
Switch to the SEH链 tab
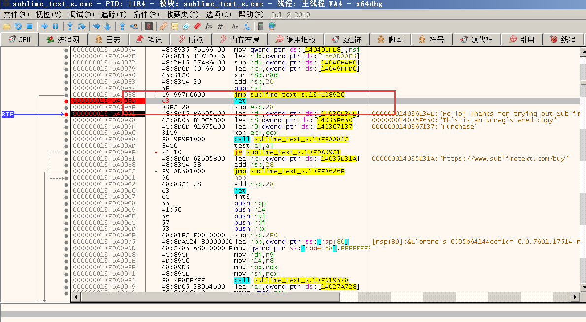pos(347,39)
